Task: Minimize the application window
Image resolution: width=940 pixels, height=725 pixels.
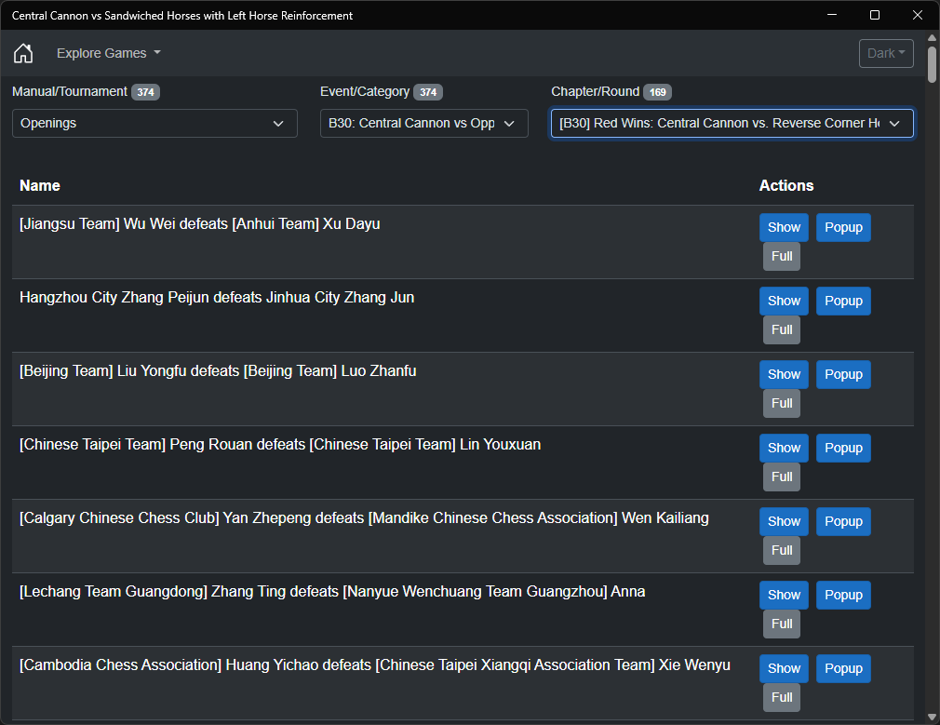Action: click(832, 15)
